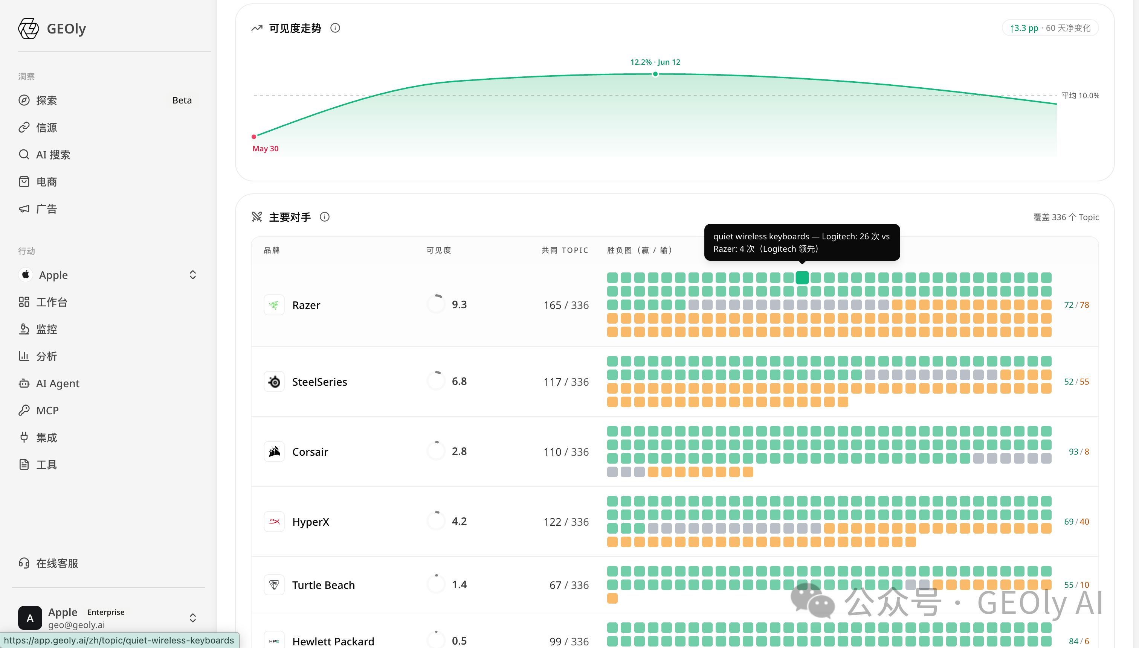Click the Jun 12 peak point on chart
1139x648 pixels.
pos(655,74)
